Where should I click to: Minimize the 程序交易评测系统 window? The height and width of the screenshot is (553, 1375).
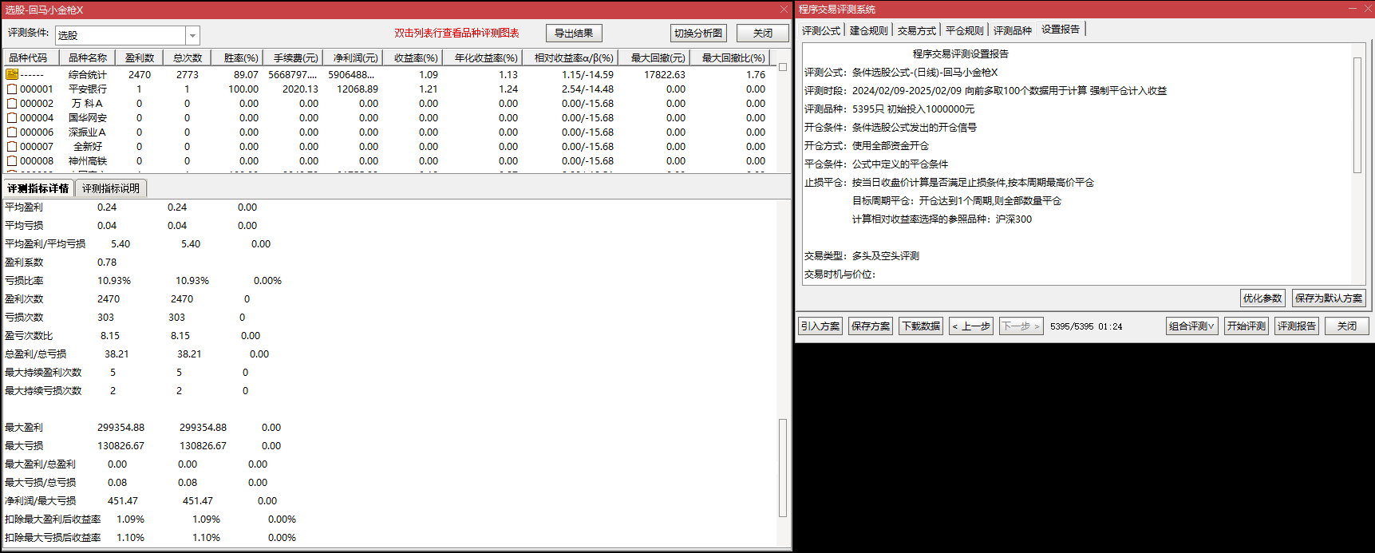tap(1352, 9)
